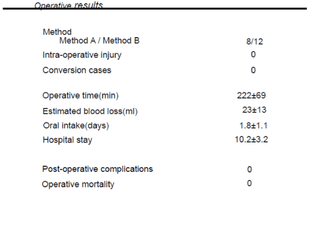This screenshot has height=226, width=315.
Task: Select the 222±69 value
Action: pyautogui.click(x=251, y=95)
